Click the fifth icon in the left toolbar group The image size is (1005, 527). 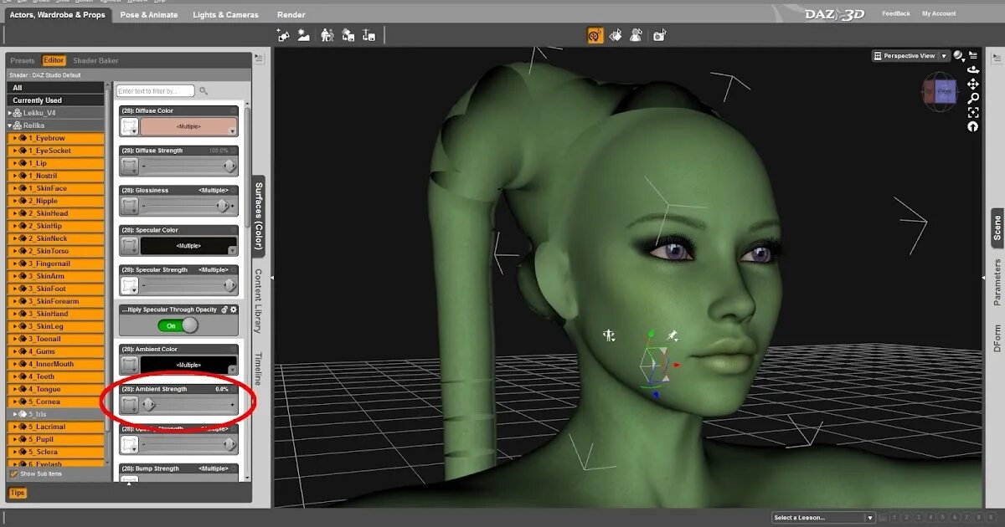368,35
